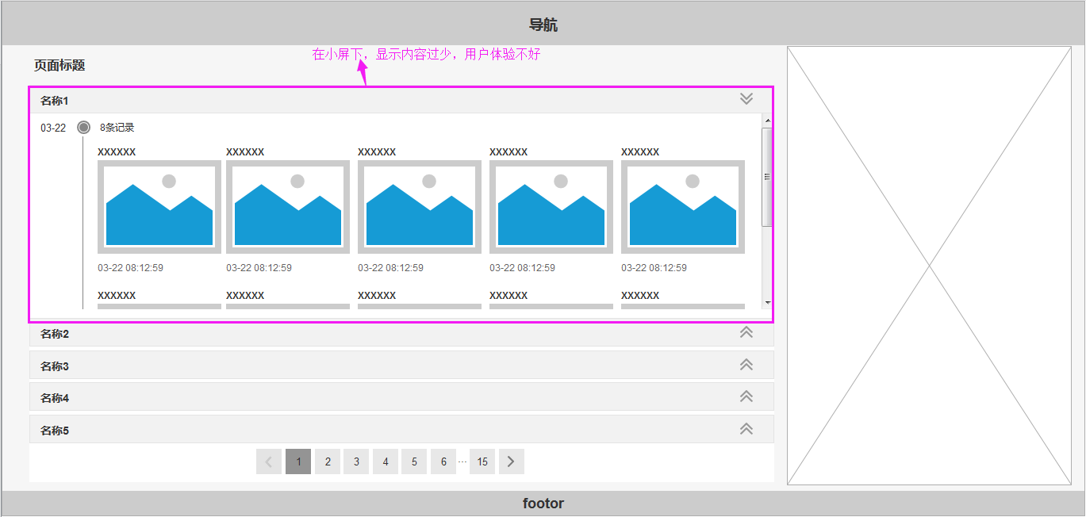This screenshot has height=517, width=1086.
Task: Open the first image thumbnail
Action: [159, 207]
